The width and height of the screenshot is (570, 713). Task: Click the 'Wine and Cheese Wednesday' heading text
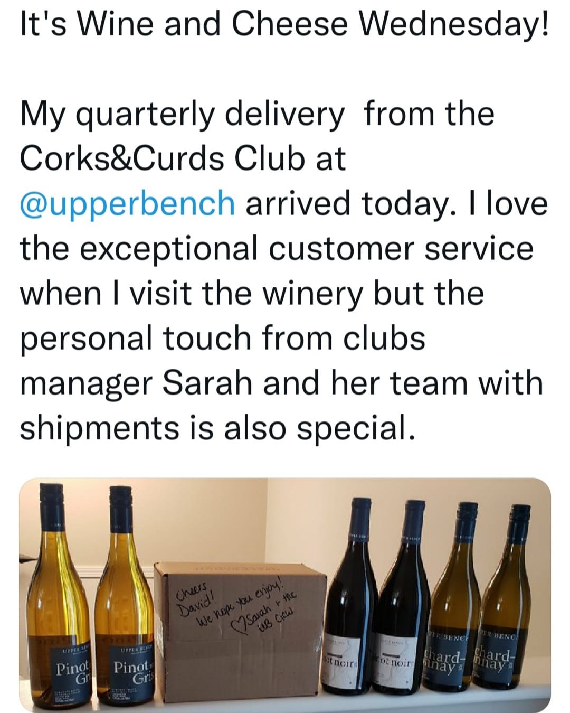284,25
